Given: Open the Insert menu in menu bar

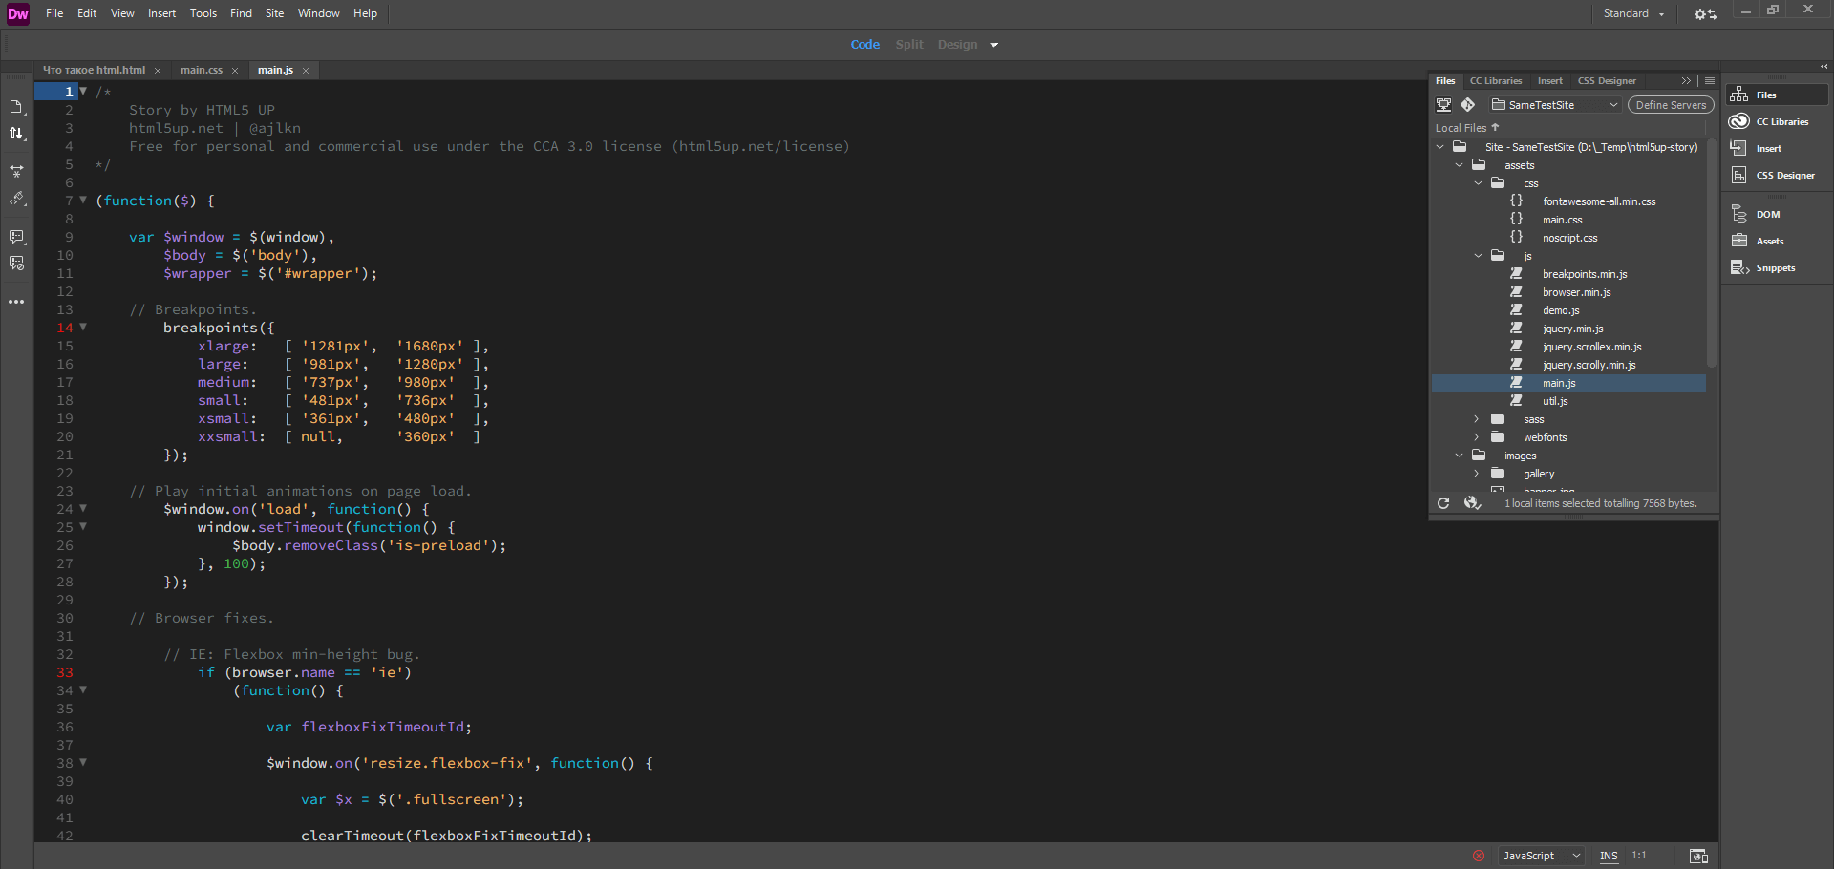Looking at the screenshot, I should pyautogui.click(x=161, y=13).
